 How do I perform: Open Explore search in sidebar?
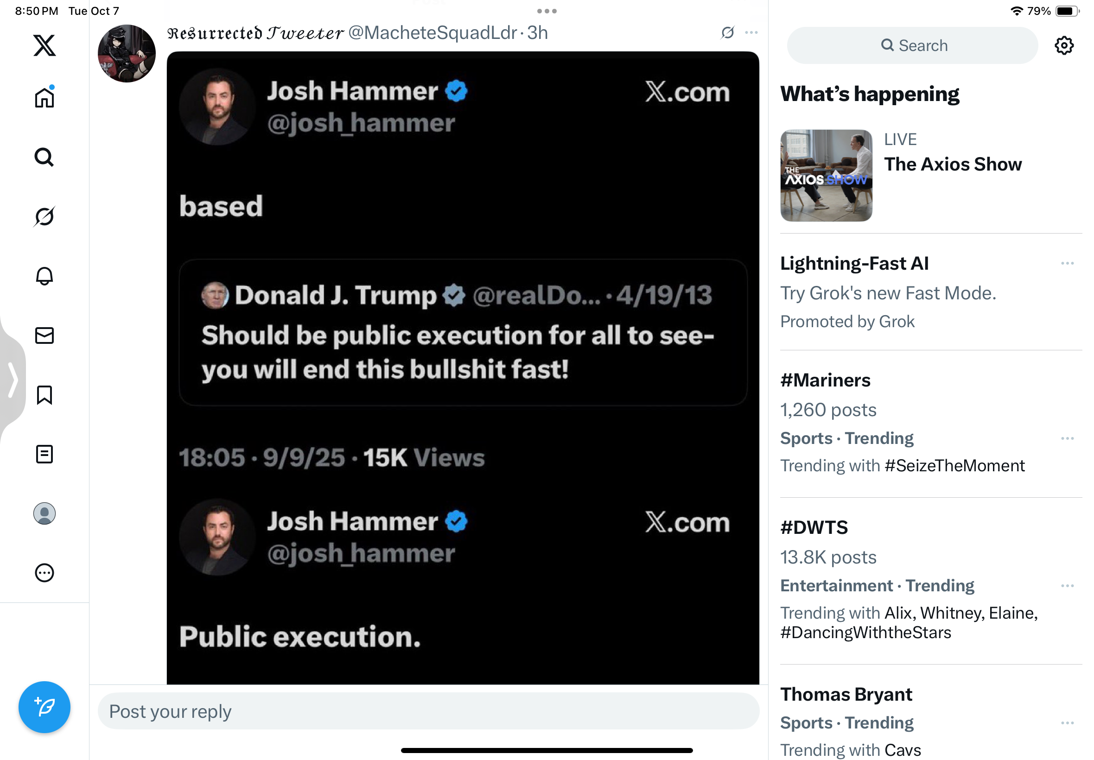point(45,157)
